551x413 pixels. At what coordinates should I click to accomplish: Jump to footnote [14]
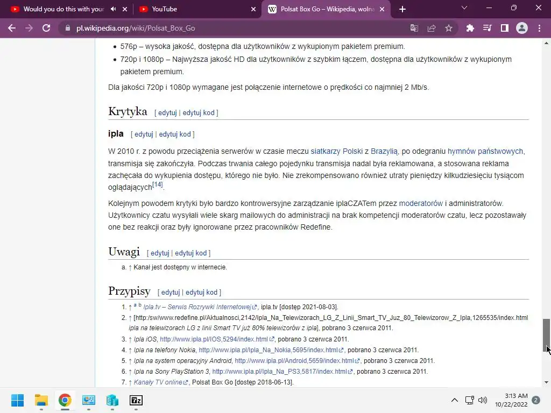pyautogui.click(x=158, y=184)
